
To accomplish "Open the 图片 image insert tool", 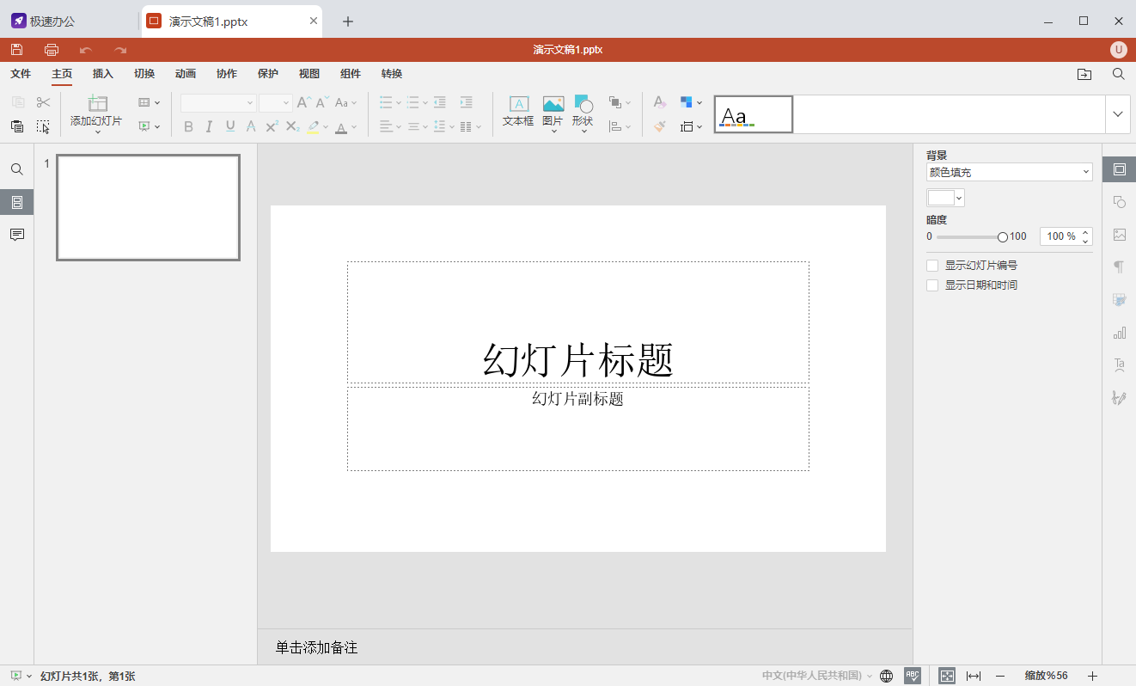I will click(x=553, y=111).
